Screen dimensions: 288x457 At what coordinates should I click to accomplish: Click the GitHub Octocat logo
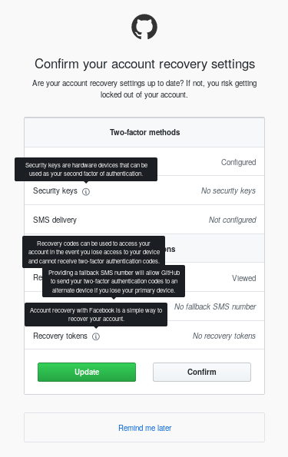pyautogui.click(x=144, y=27)
